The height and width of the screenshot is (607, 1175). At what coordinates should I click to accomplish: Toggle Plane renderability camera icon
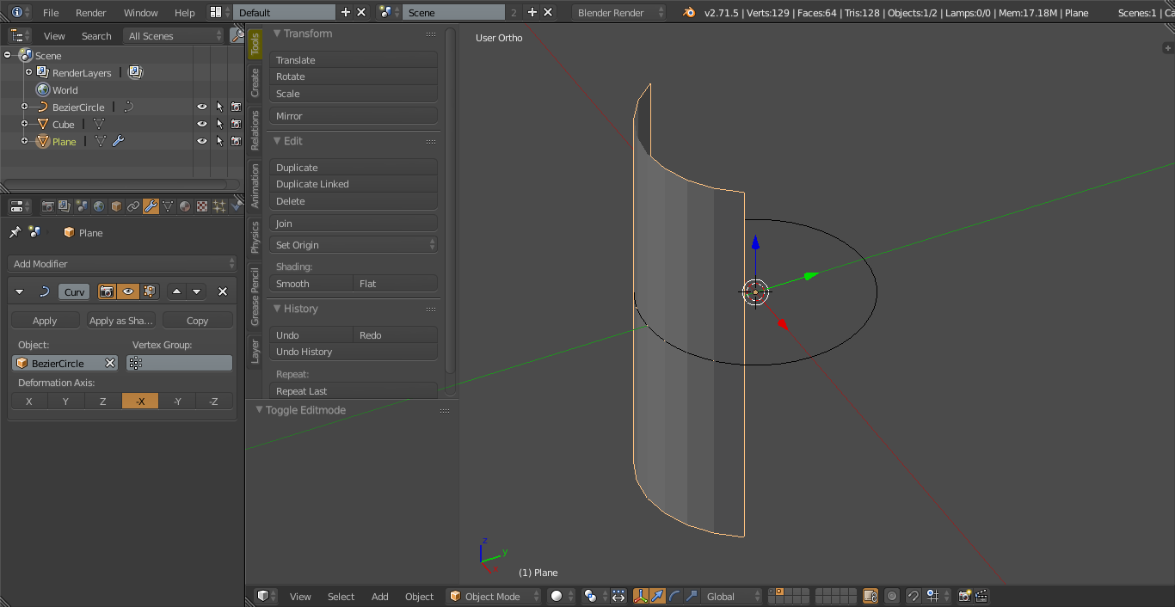pos(236,141)
